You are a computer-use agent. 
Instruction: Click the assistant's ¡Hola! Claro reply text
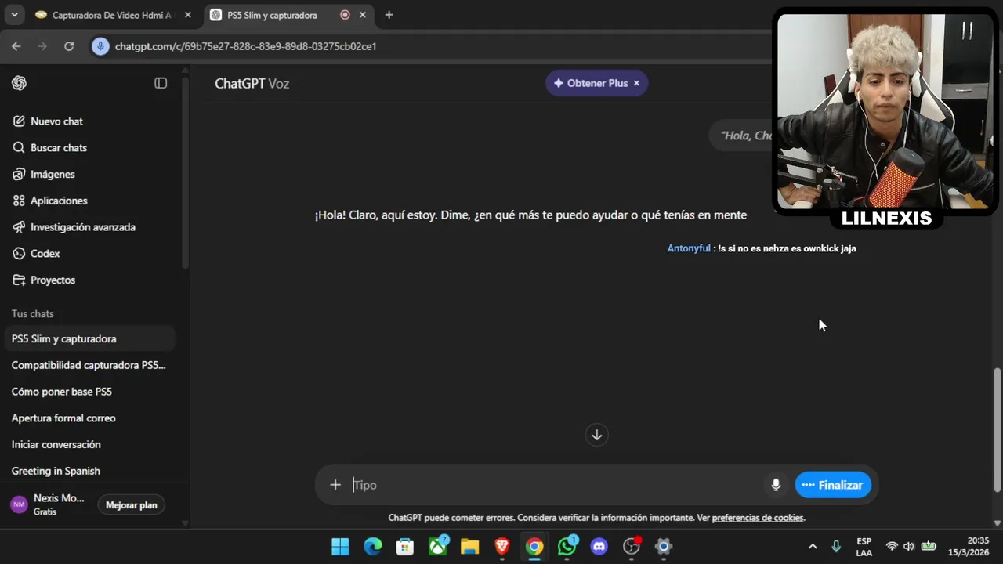click(x=530, y=215)
